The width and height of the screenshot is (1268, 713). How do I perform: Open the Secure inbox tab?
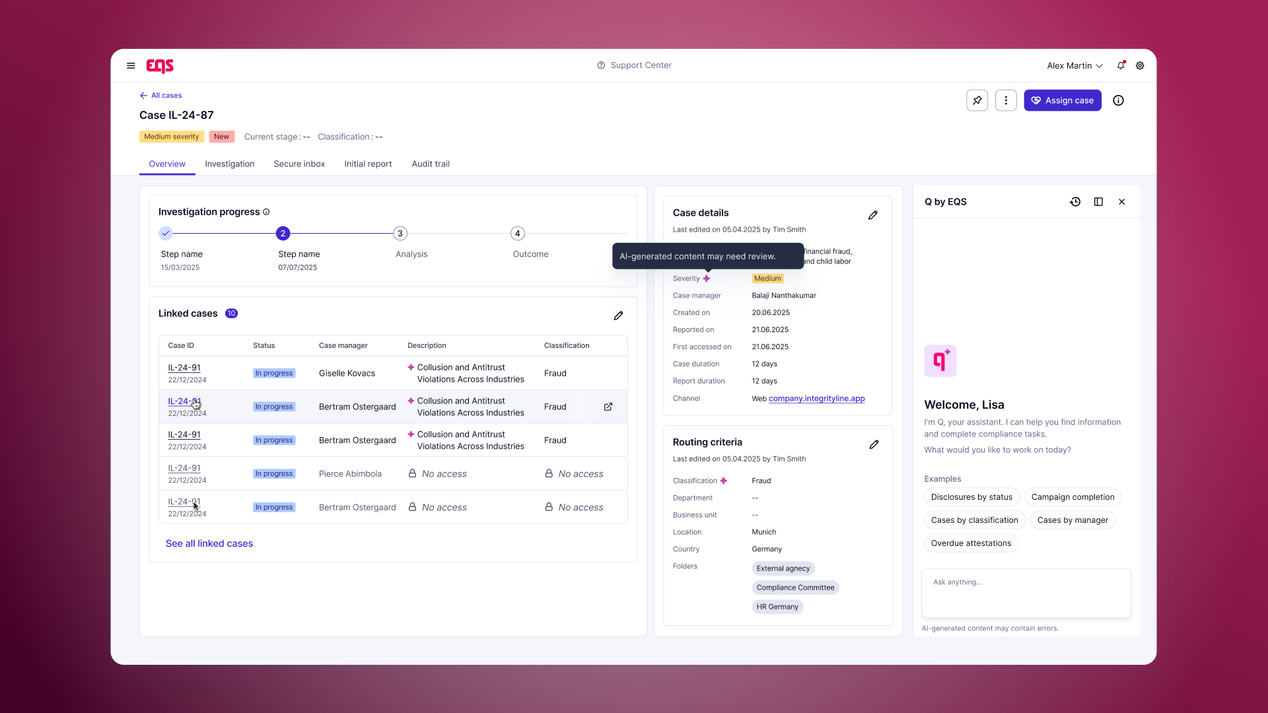pyautogui.click(x=299, y=164)
